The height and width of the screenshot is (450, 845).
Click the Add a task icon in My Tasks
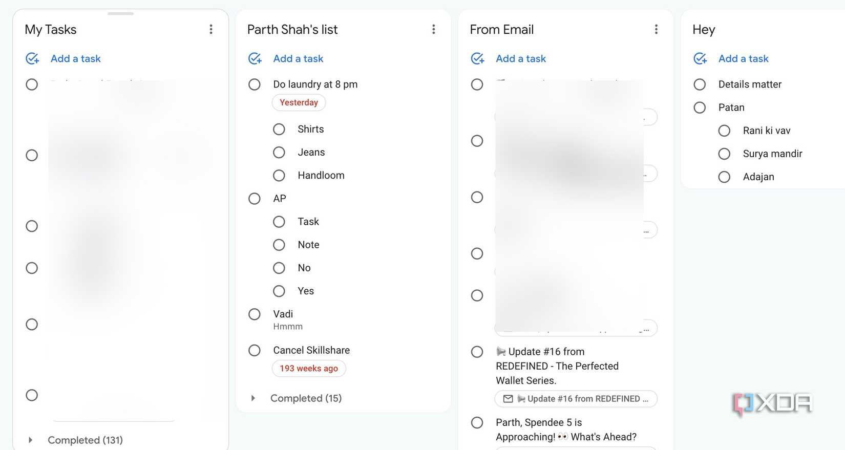coord(32,58)
